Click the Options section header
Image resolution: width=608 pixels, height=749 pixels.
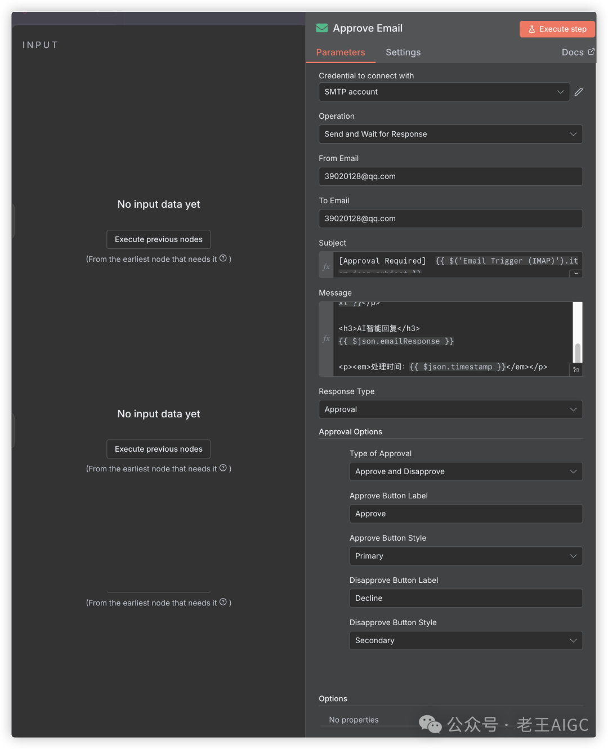(333, 699)
